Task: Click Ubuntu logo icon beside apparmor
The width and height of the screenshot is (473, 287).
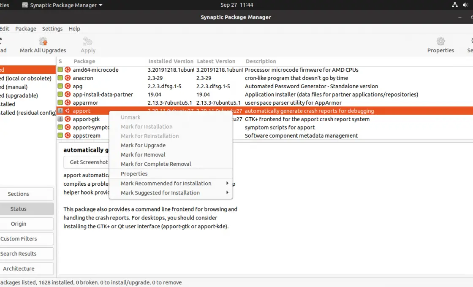Action: point(68,103)
